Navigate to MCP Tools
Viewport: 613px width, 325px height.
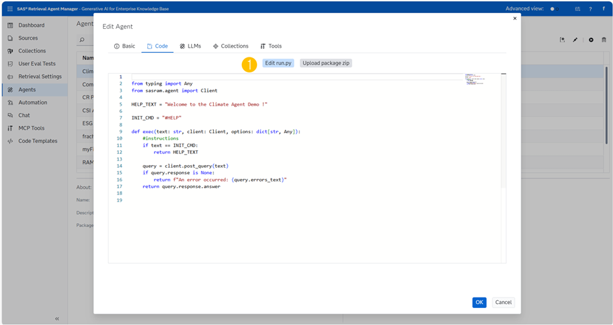(31, 128)
